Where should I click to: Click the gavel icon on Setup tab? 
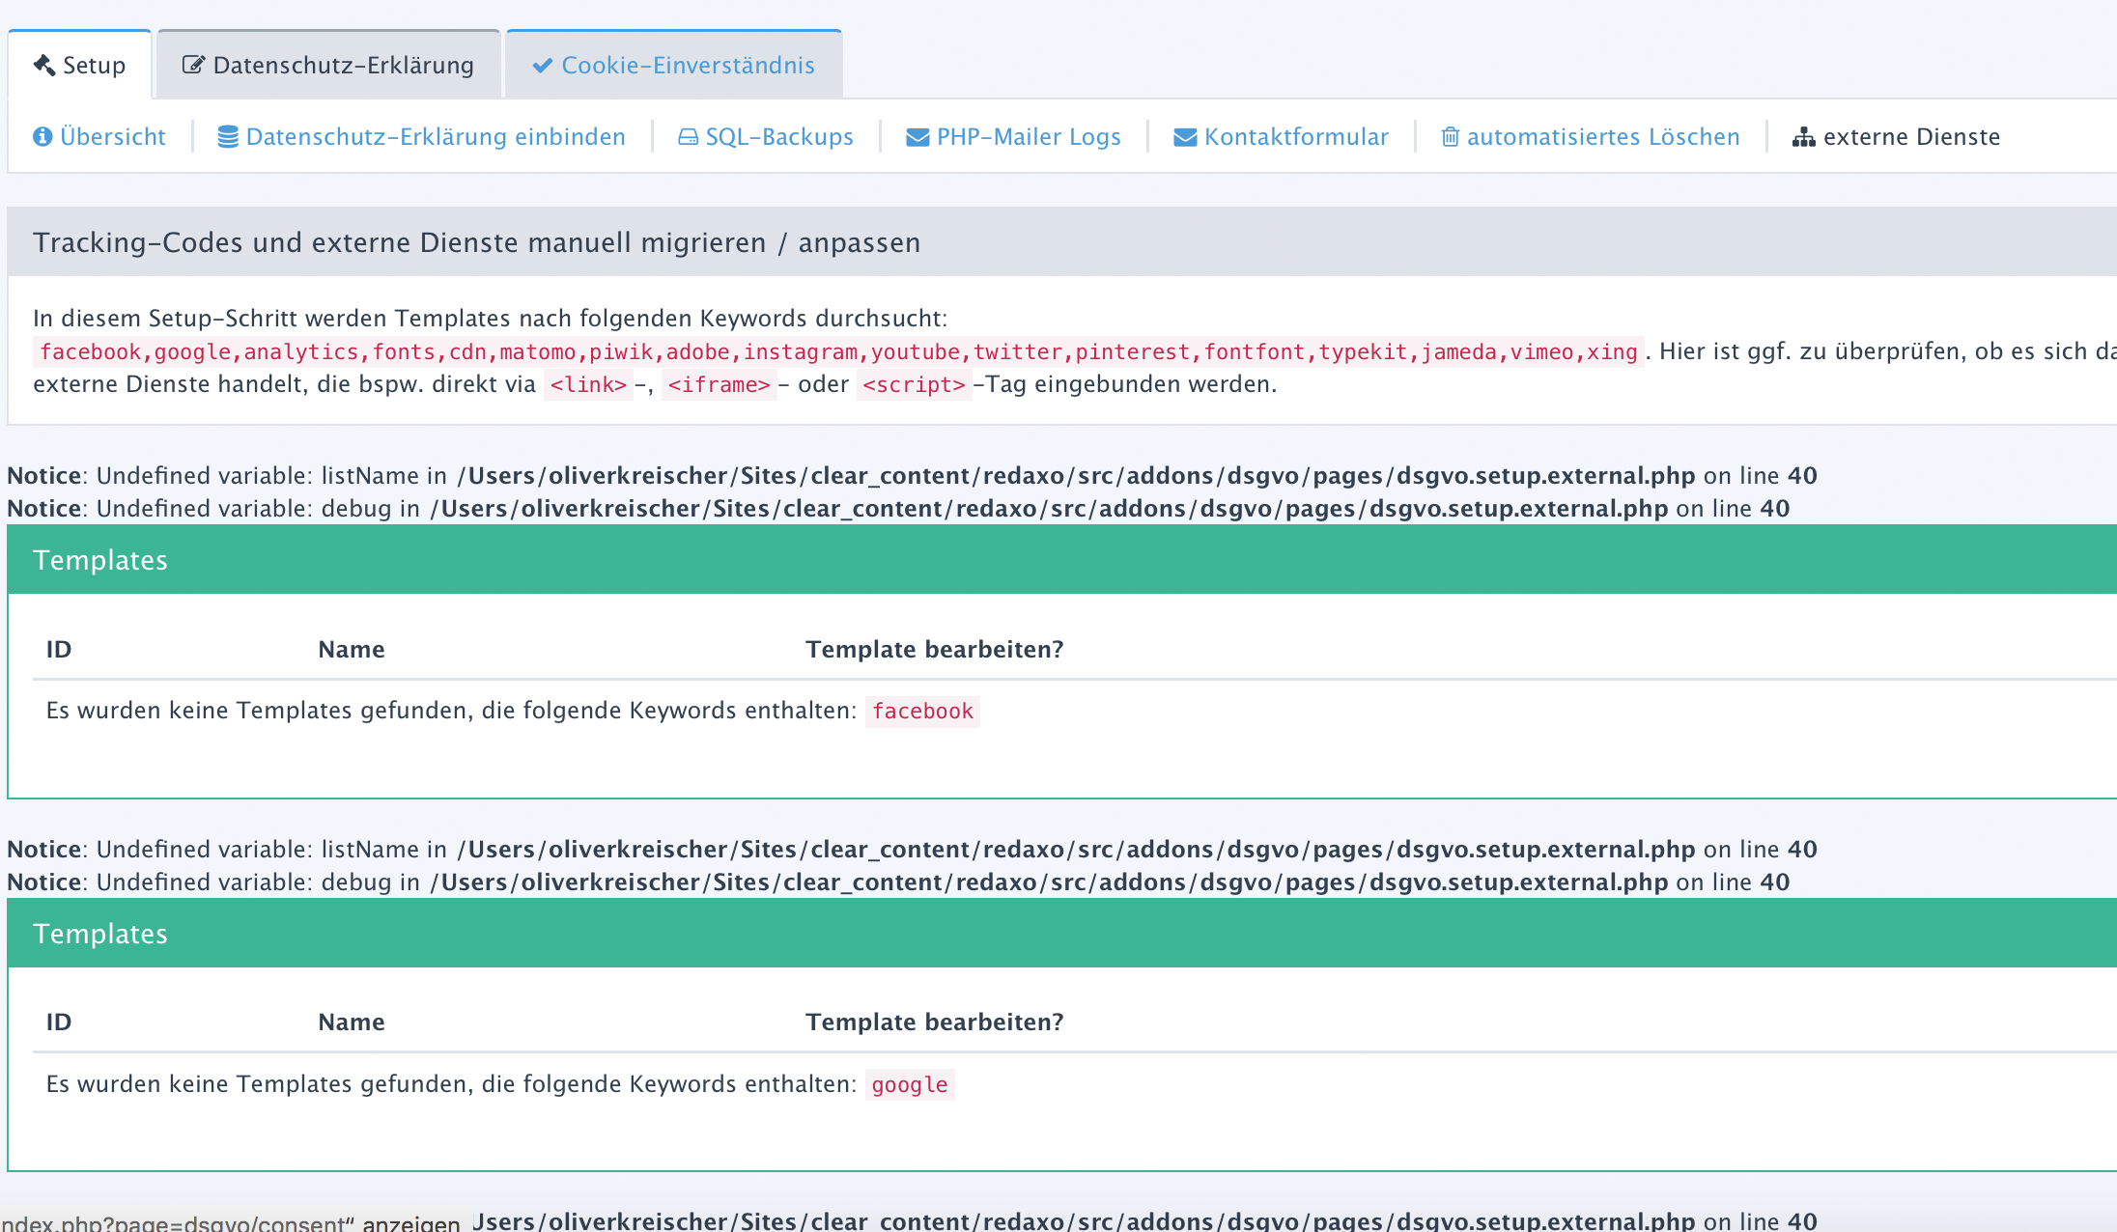pyautogui.click(x=43, y=65)
